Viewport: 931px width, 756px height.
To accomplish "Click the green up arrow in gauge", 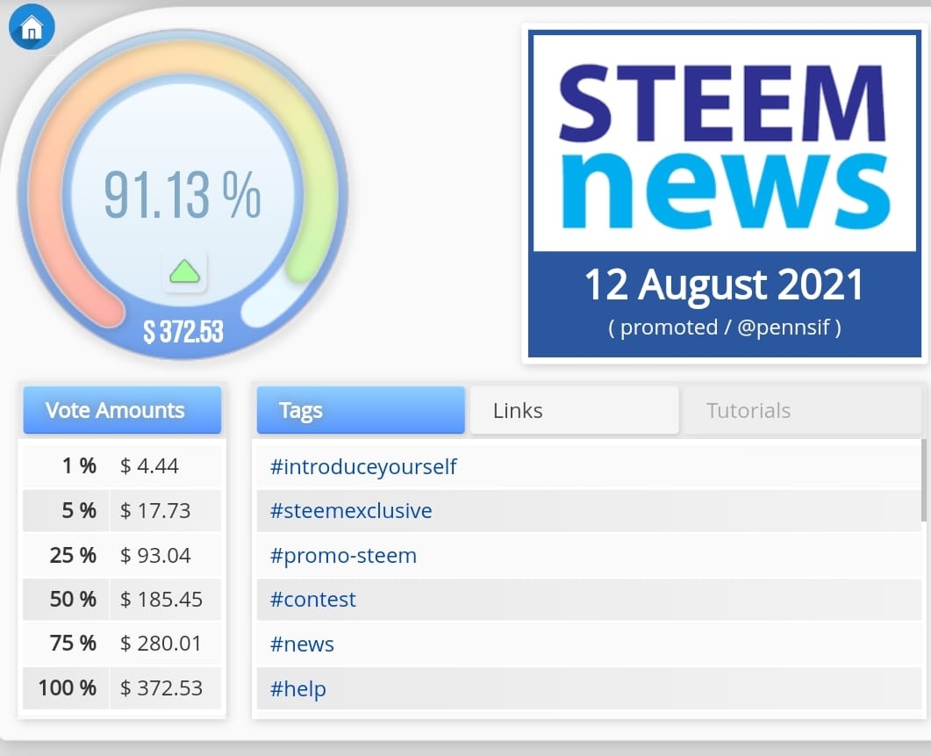I will tap(184, 271).
